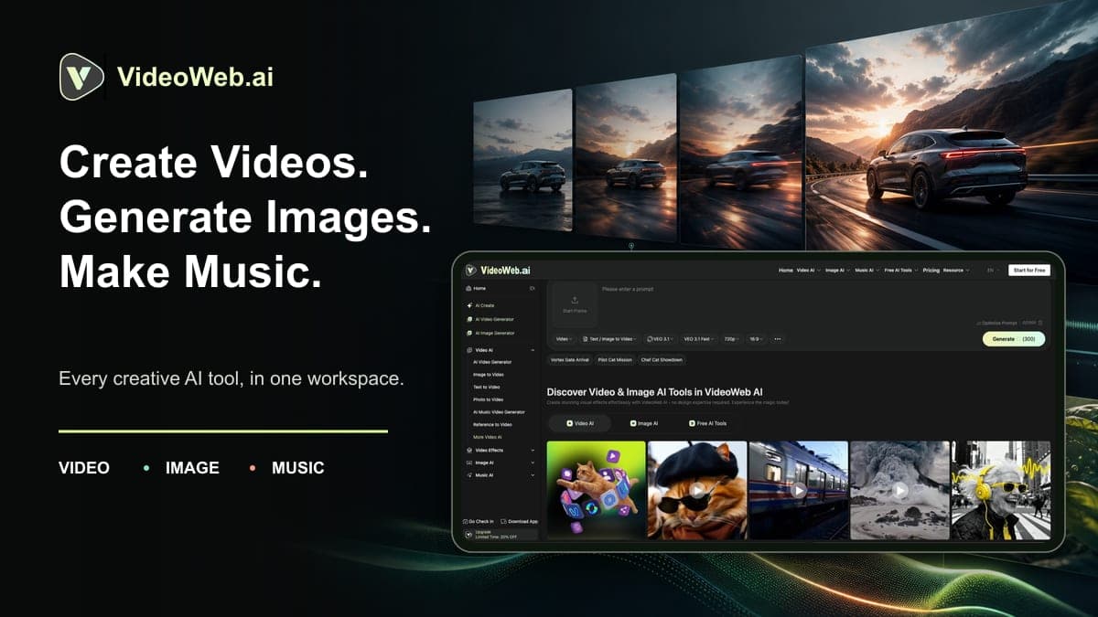Open the woman with yellow headphones thumbnail

coord(1002,490)
